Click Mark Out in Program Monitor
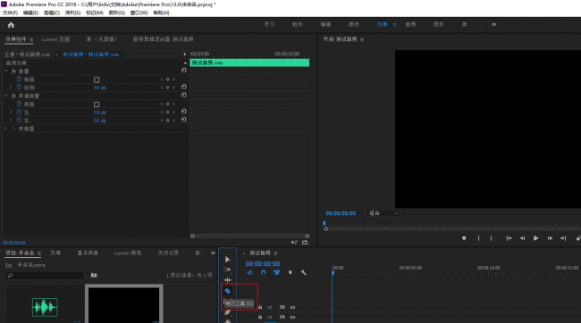 coord(492,238)
